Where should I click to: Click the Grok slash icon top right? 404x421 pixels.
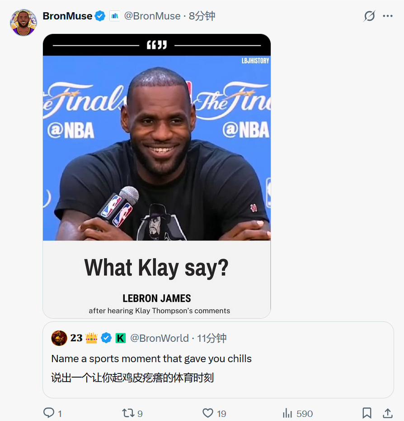click(369, 16)
